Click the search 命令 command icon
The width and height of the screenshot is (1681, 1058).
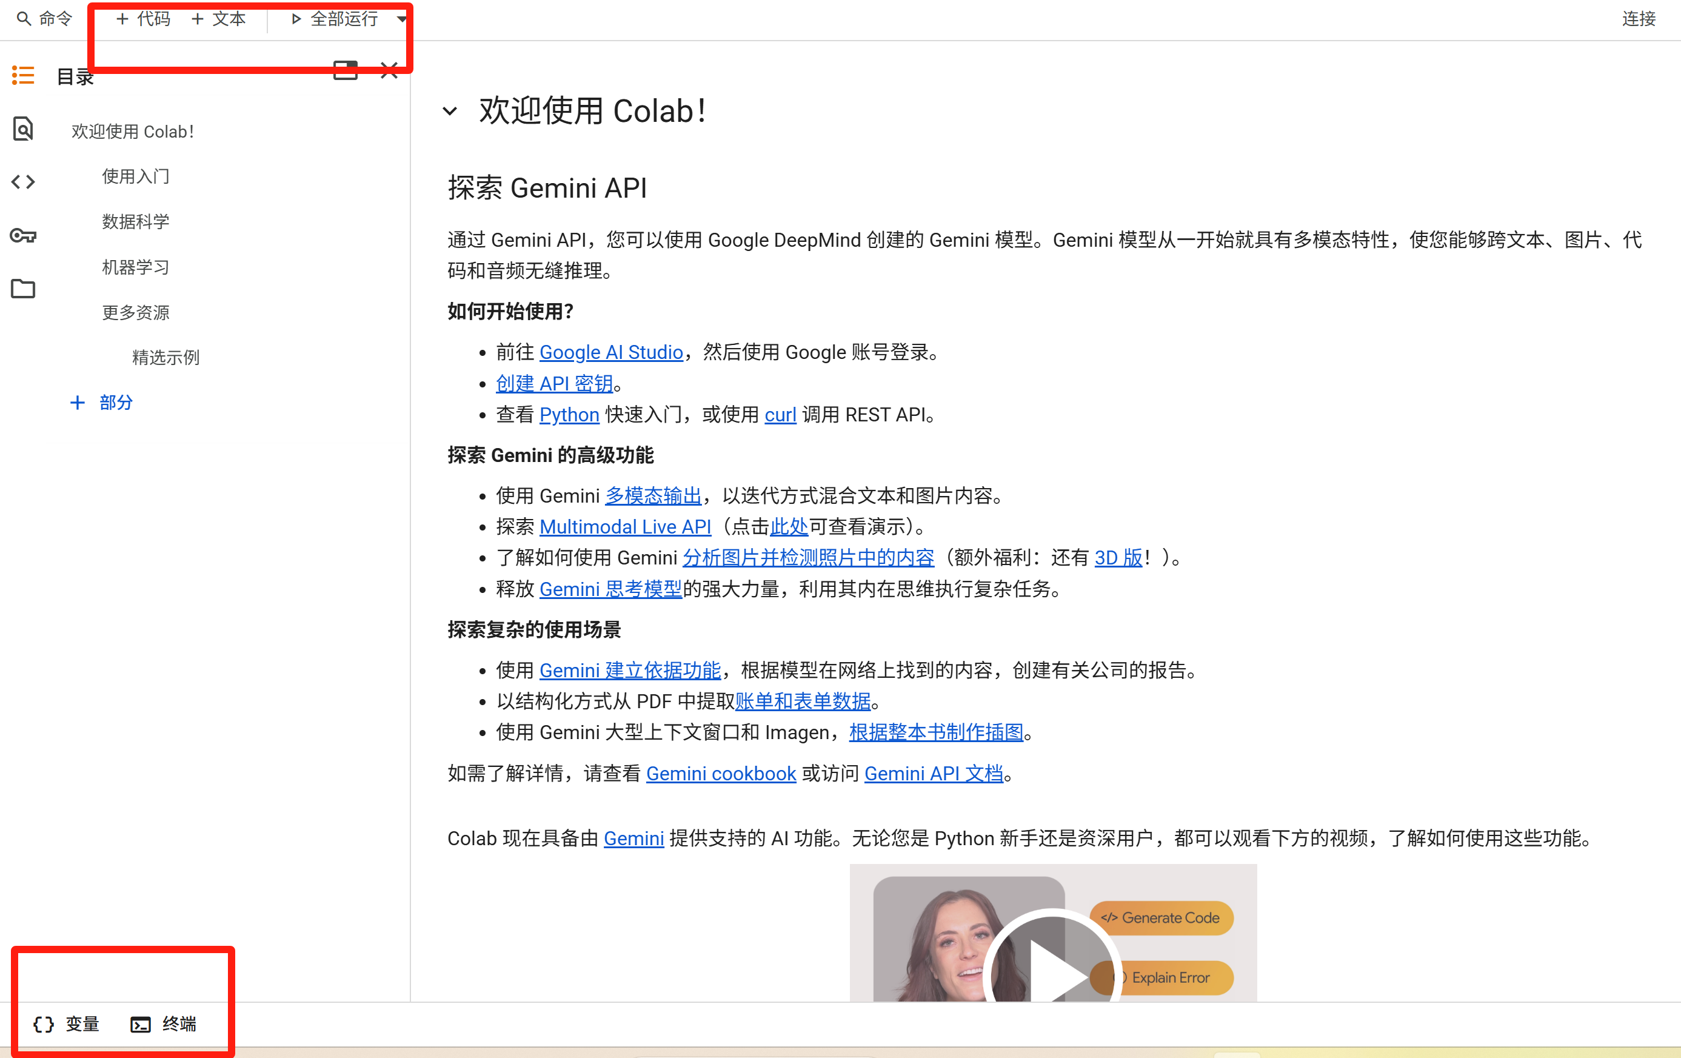[24, 19]
